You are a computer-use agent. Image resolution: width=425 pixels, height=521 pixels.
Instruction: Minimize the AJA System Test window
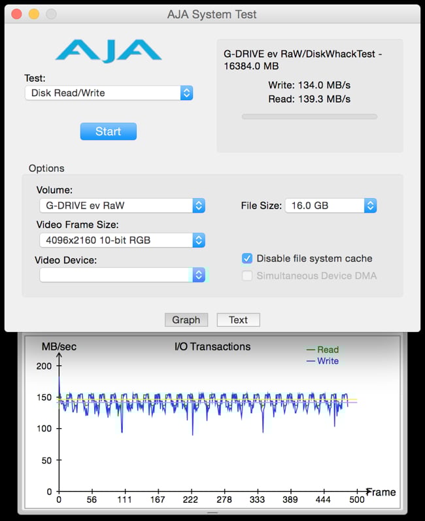pos(33,14)
